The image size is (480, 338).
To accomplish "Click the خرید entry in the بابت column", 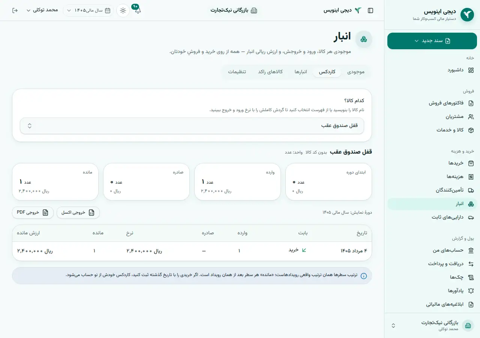I will pyautogui.click(x=297, y=250).
